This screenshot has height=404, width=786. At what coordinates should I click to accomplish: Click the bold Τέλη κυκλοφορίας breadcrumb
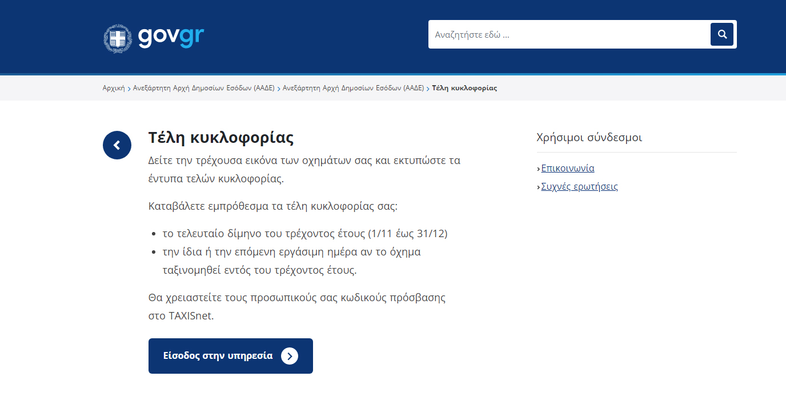click(464, 88)
